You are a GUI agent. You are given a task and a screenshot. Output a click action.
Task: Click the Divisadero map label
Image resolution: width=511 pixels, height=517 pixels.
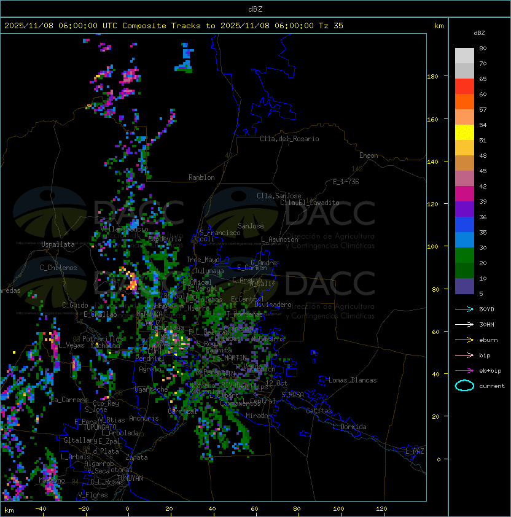[x=273, y=305]
